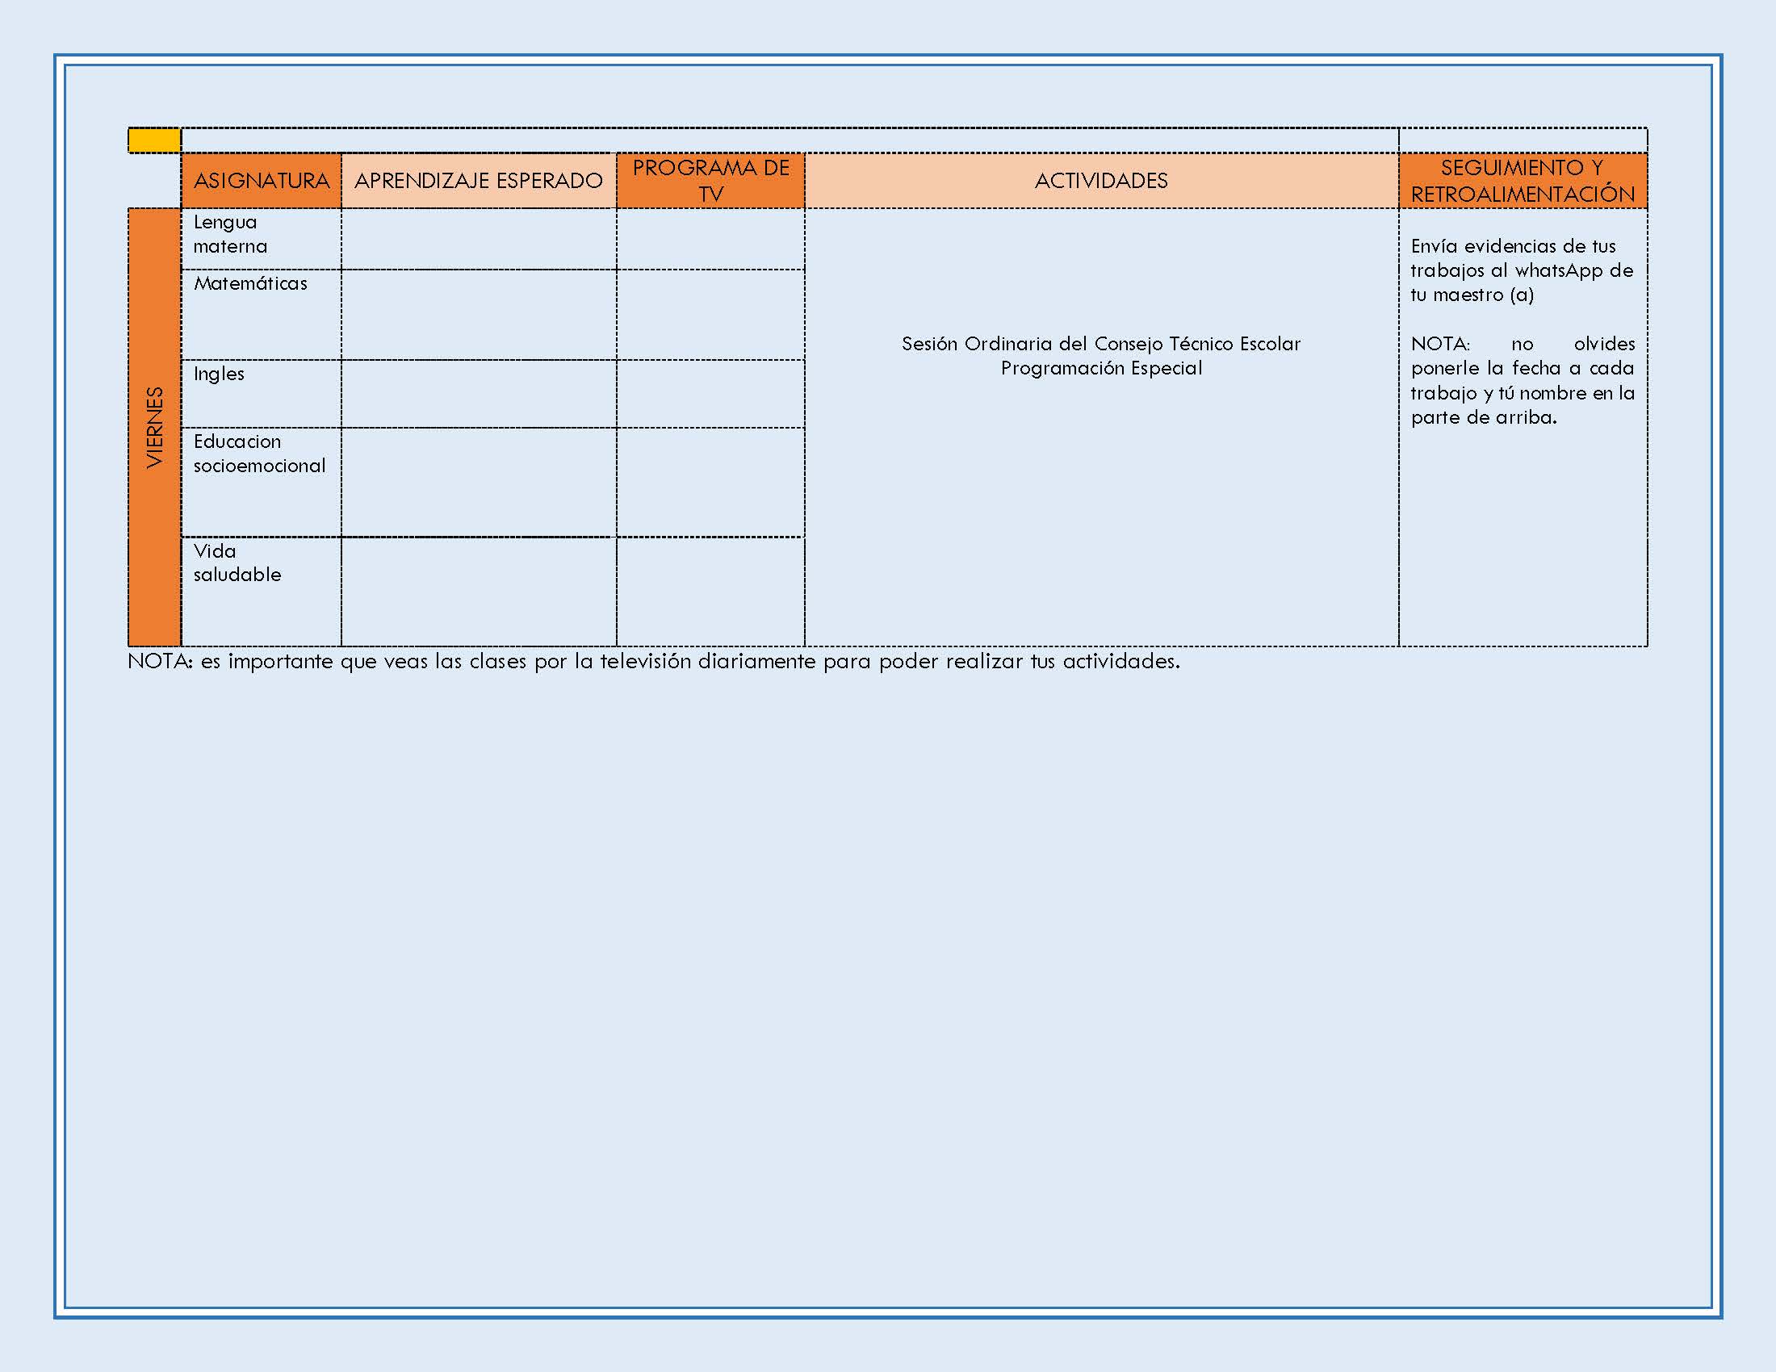Click the Matemáticas subject cell
Viewport: 1776px width, 1372px height.
click(261, 315)
